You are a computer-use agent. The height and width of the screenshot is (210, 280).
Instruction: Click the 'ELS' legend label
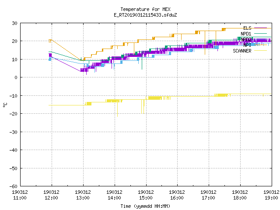click(247, 28)
